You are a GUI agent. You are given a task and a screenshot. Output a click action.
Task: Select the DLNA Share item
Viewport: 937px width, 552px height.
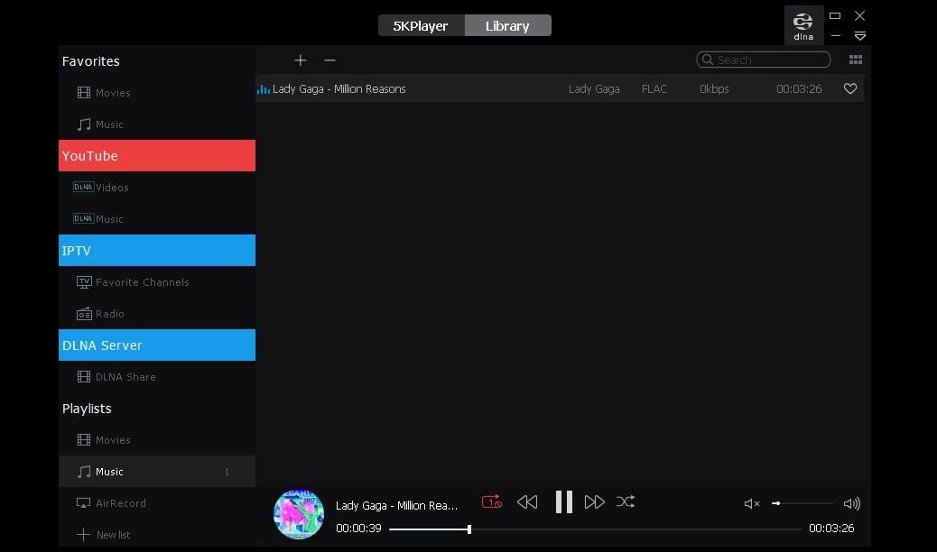(125, 376)
